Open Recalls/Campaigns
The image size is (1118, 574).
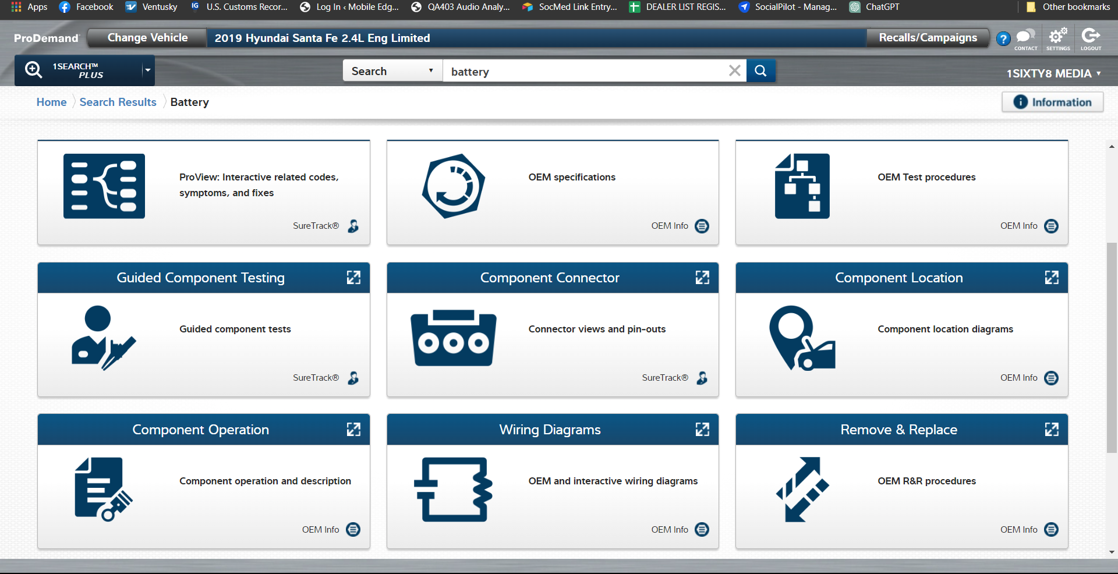click(928, 37)
